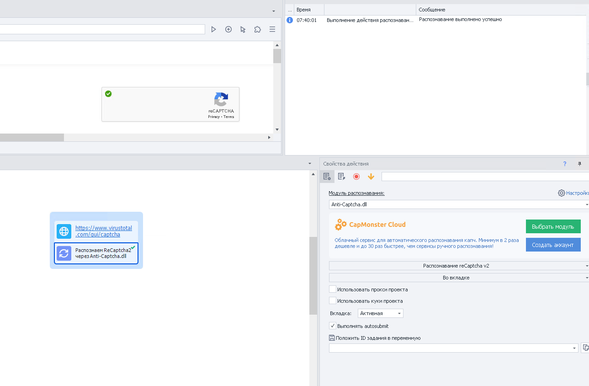Click the green reCAPTCHA checkmark

click(x=108, y=94)
